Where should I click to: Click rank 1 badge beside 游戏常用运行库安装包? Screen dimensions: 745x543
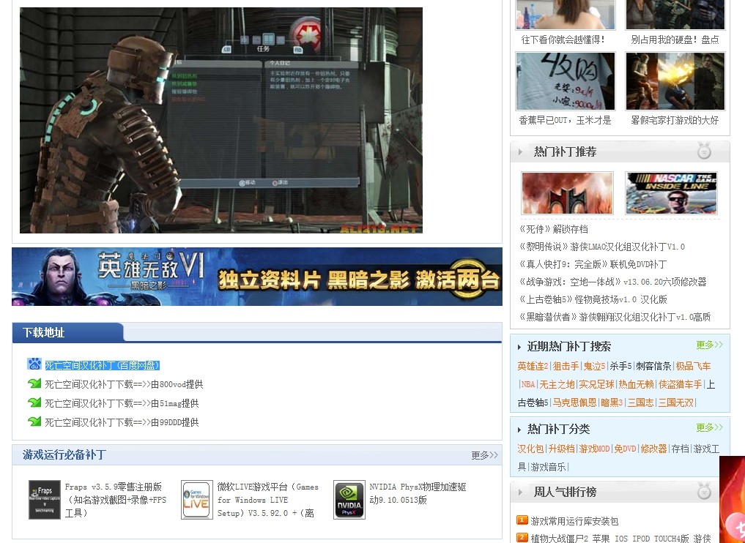tap(522, 520)
